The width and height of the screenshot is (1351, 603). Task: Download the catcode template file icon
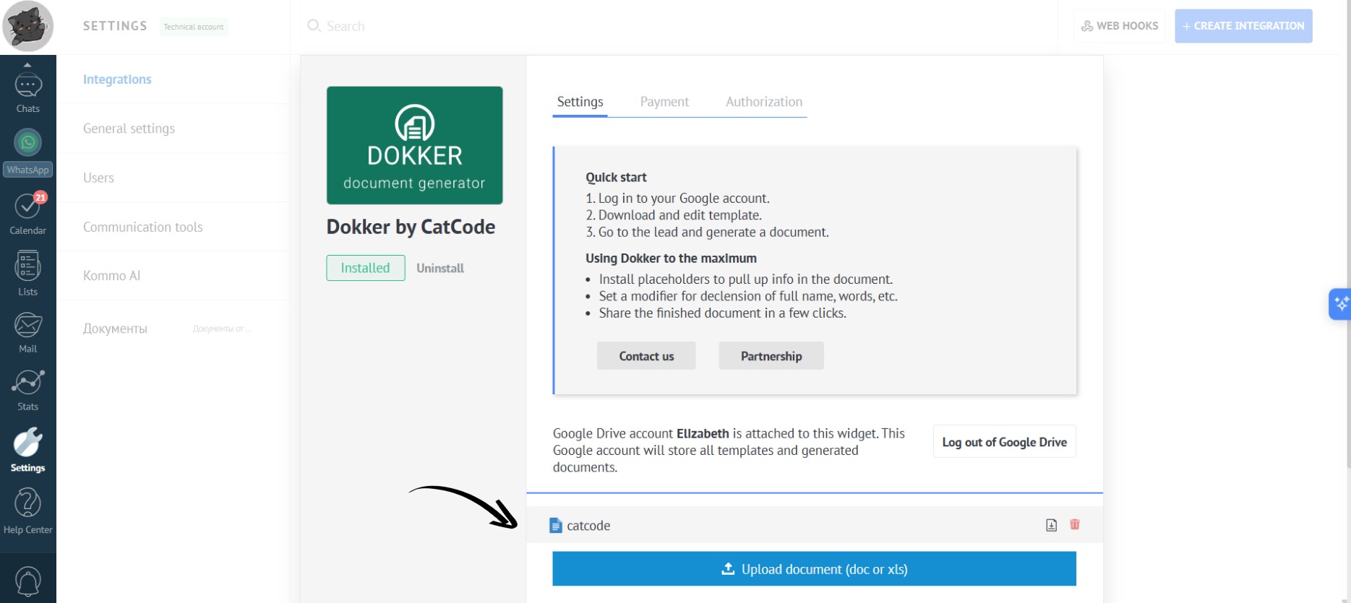click(x=1051, y=525)
